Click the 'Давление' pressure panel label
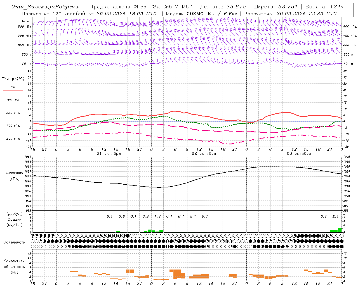The image size is (358, 286). (x=15, y=173)
